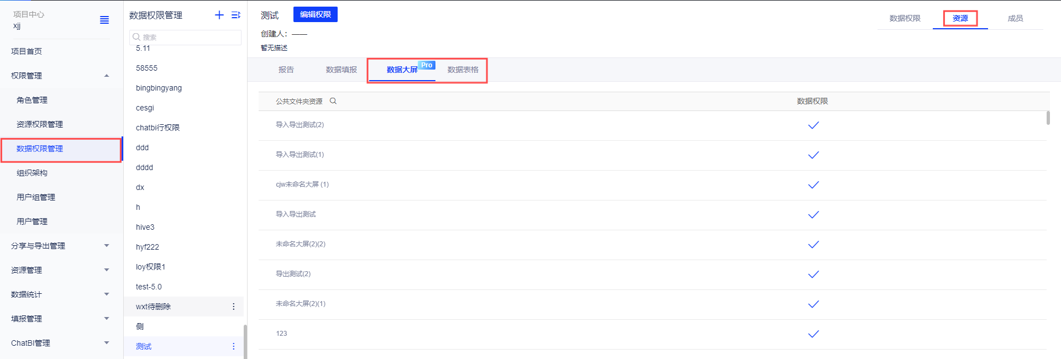Toggle the checkmark for cjw未命名大屏 (1)
The width and height of the screenshot is (1061, 359).
(x=813, y=185)
